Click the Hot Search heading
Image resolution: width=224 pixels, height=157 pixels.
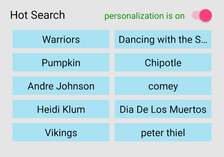click(37, 15)
